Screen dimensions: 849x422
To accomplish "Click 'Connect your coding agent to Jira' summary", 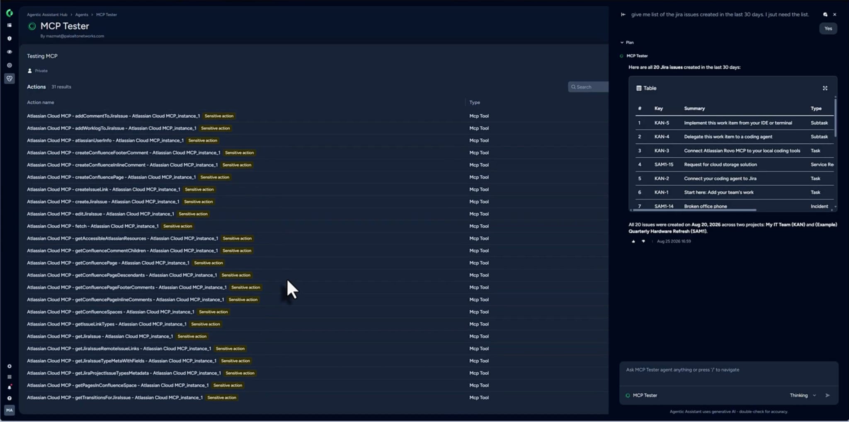I will pyautogui.click(x=720, y=178).
